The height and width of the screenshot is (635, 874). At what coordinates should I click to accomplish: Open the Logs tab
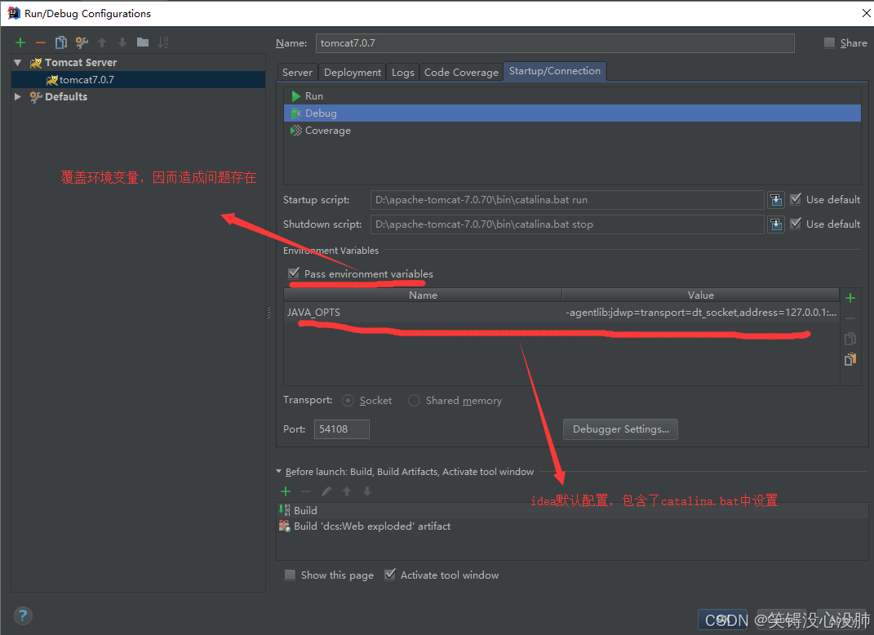(402, 73)
